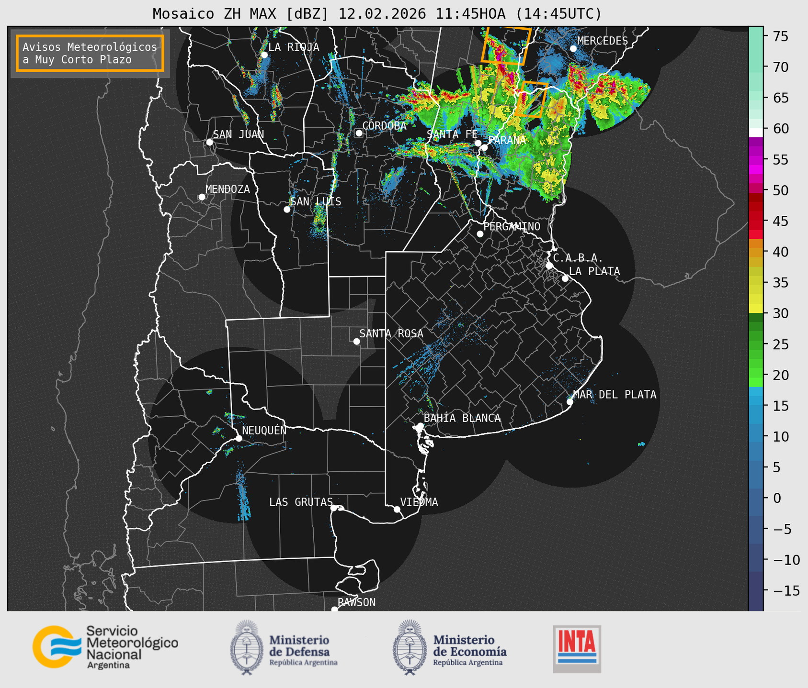
Task: Click the C.A.B.A. city label
Action: (578, 258)
